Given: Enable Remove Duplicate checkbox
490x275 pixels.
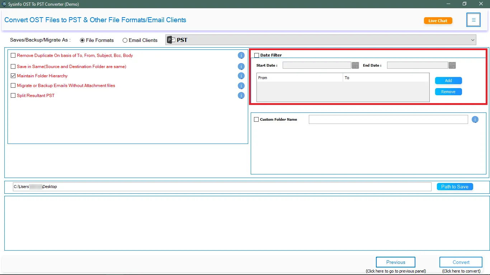Looking at the screenshot, I should (x=13, y=56).
